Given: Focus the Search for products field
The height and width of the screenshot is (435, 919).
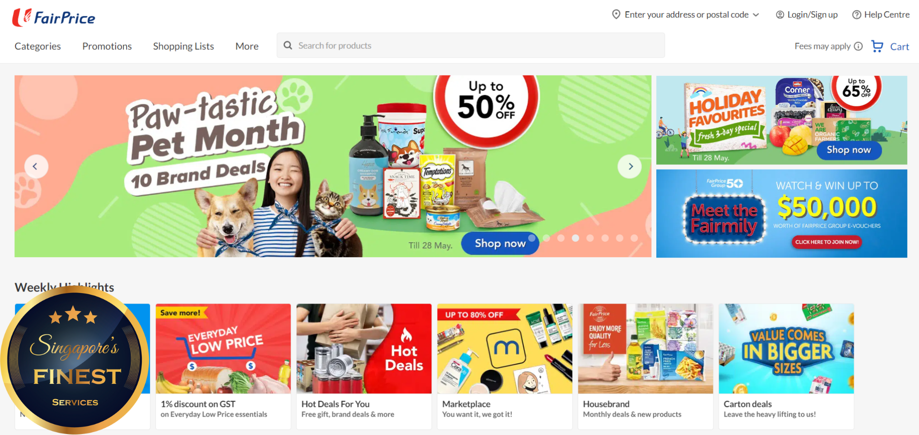Looking at the screenshot, I should tap(471, 45).
